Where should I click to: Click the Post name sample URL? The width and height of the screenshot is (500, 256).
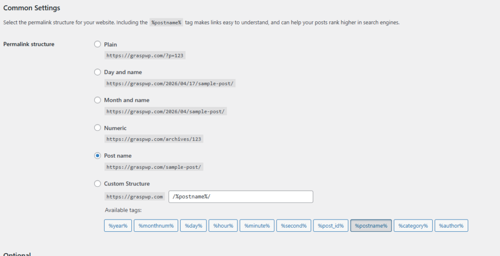[x=154, y=167]
